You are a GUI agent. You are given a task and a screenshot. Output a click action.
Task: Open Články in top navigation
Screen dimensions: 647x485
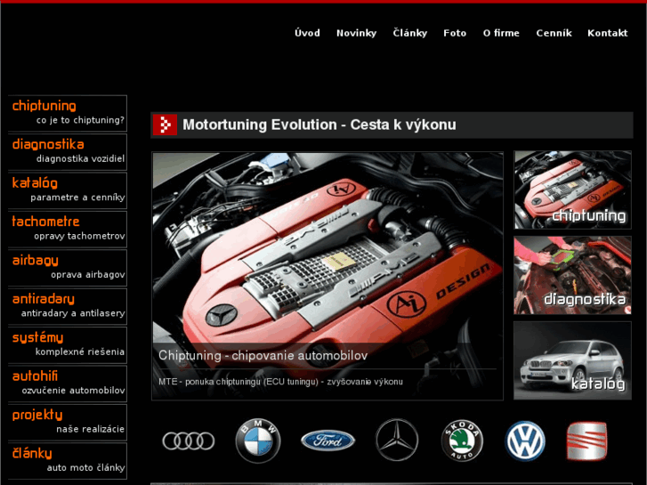pos(410,33)
